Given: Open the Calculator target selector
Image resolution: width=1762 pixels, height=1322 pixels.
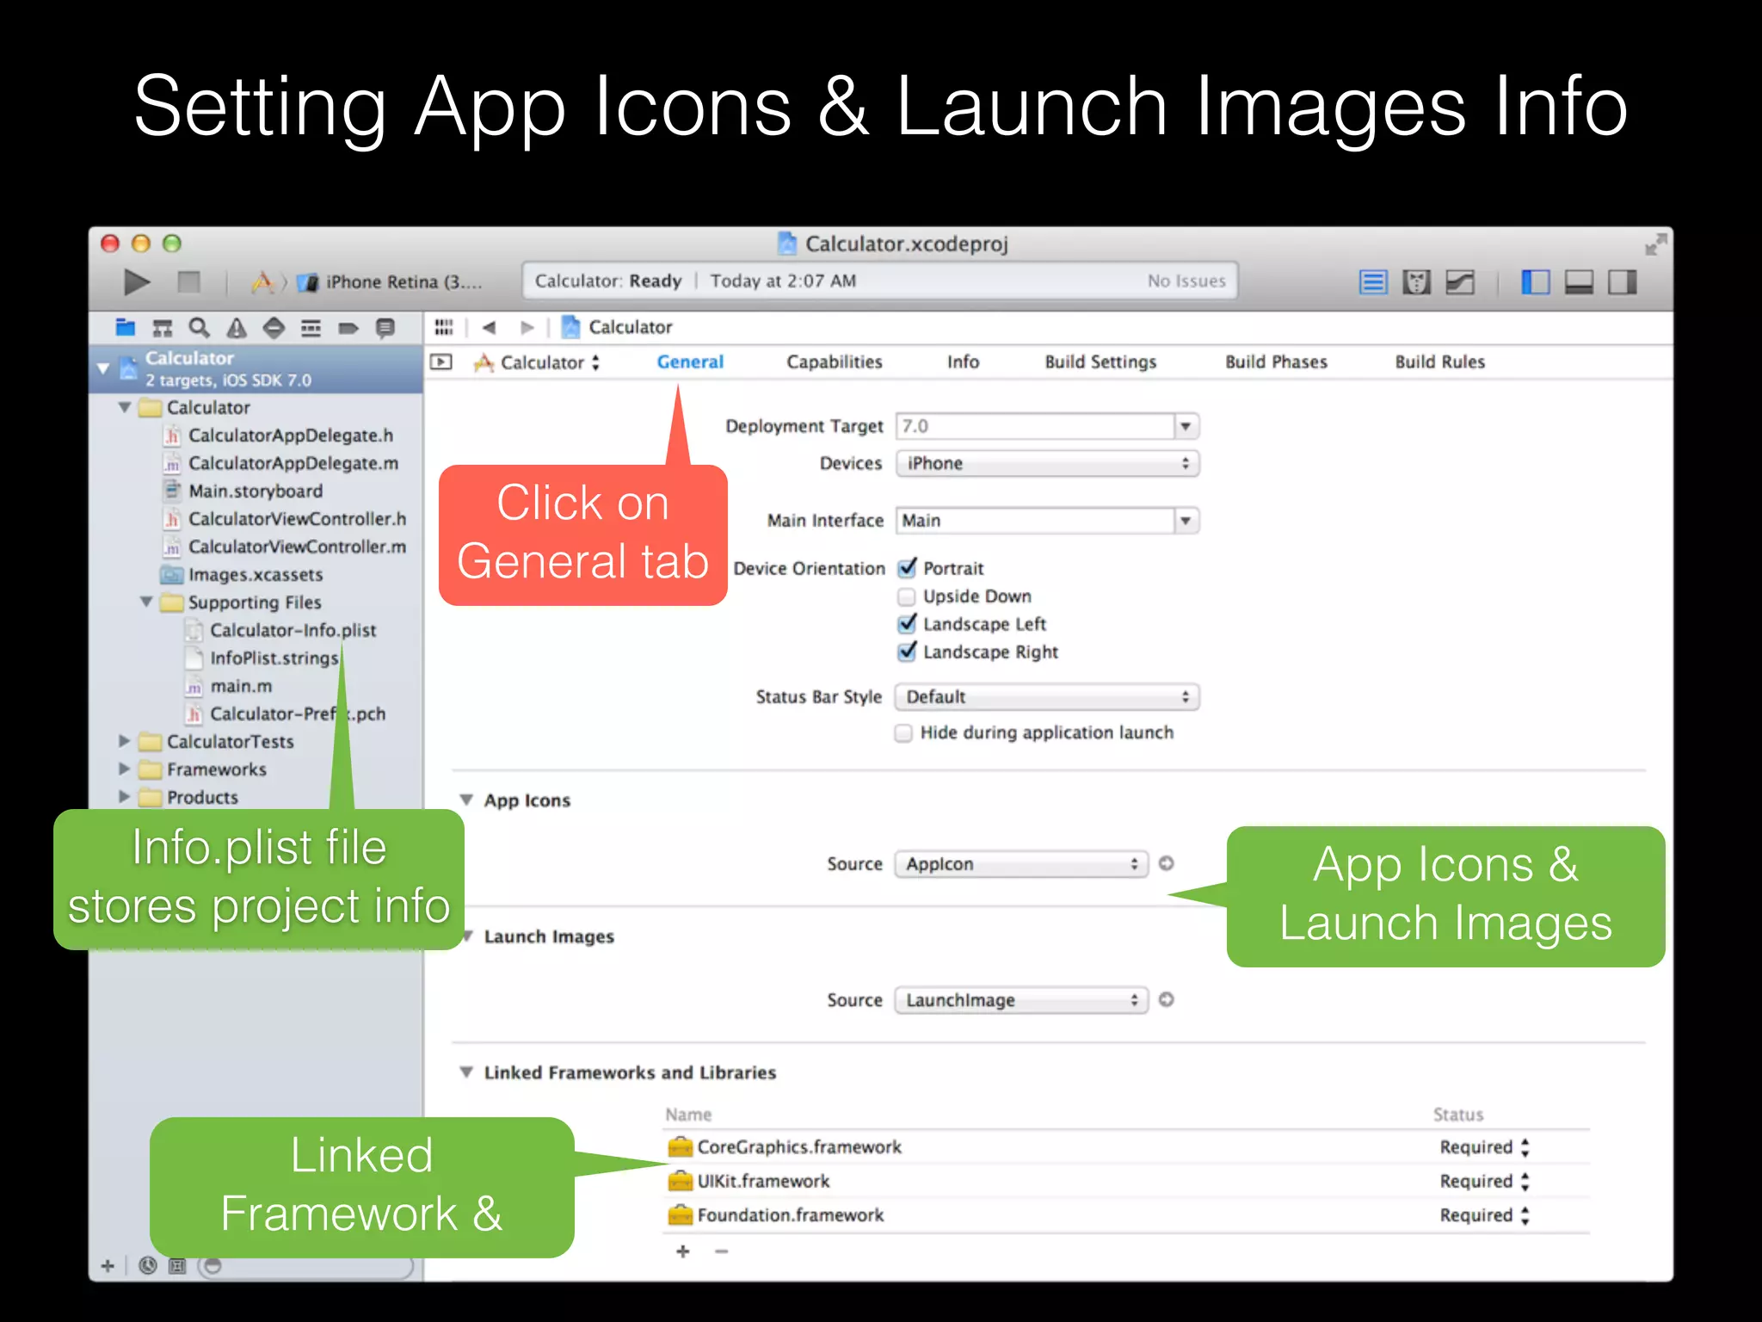Looking at the screenshot, I should point(537,362).
